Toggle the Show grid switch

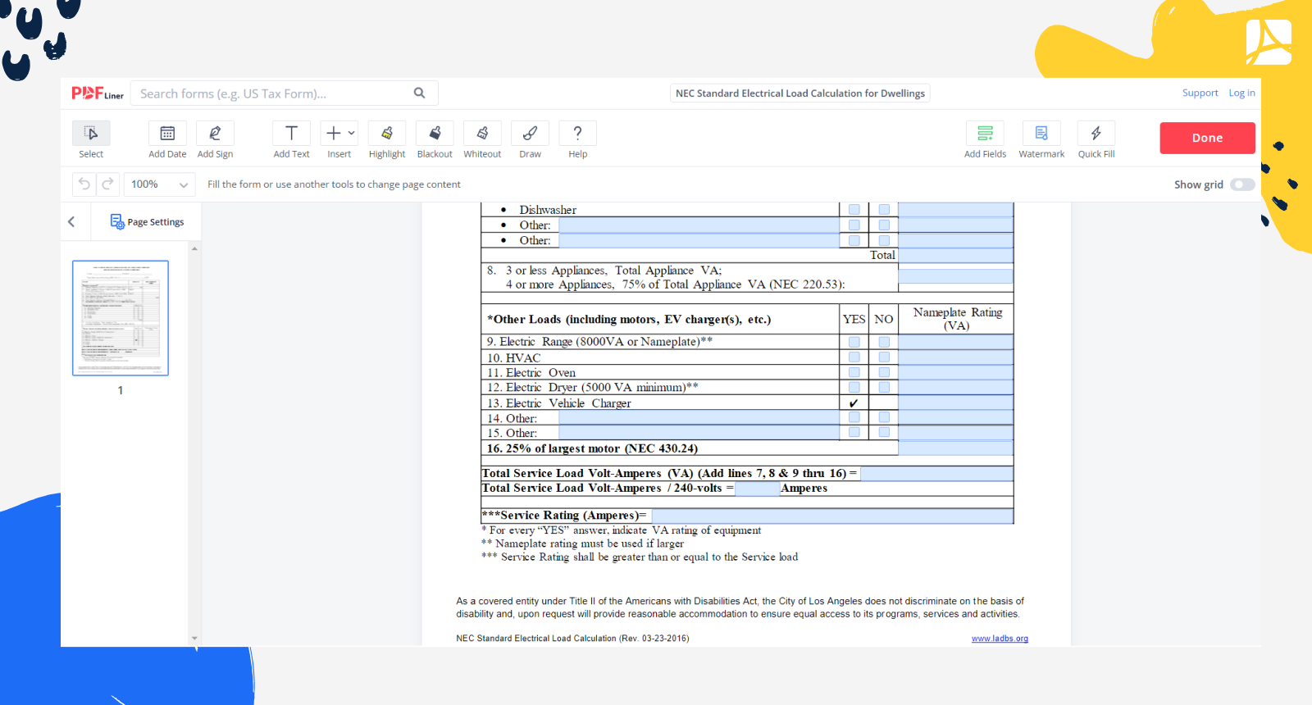click(x=1242, y=184)
